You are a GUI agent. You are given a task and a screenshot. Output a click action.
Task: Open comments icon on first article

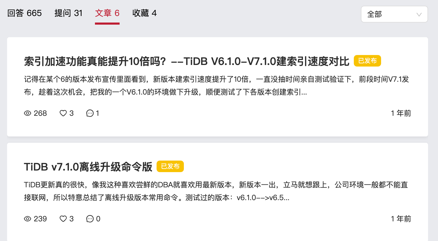pos(90,113)
